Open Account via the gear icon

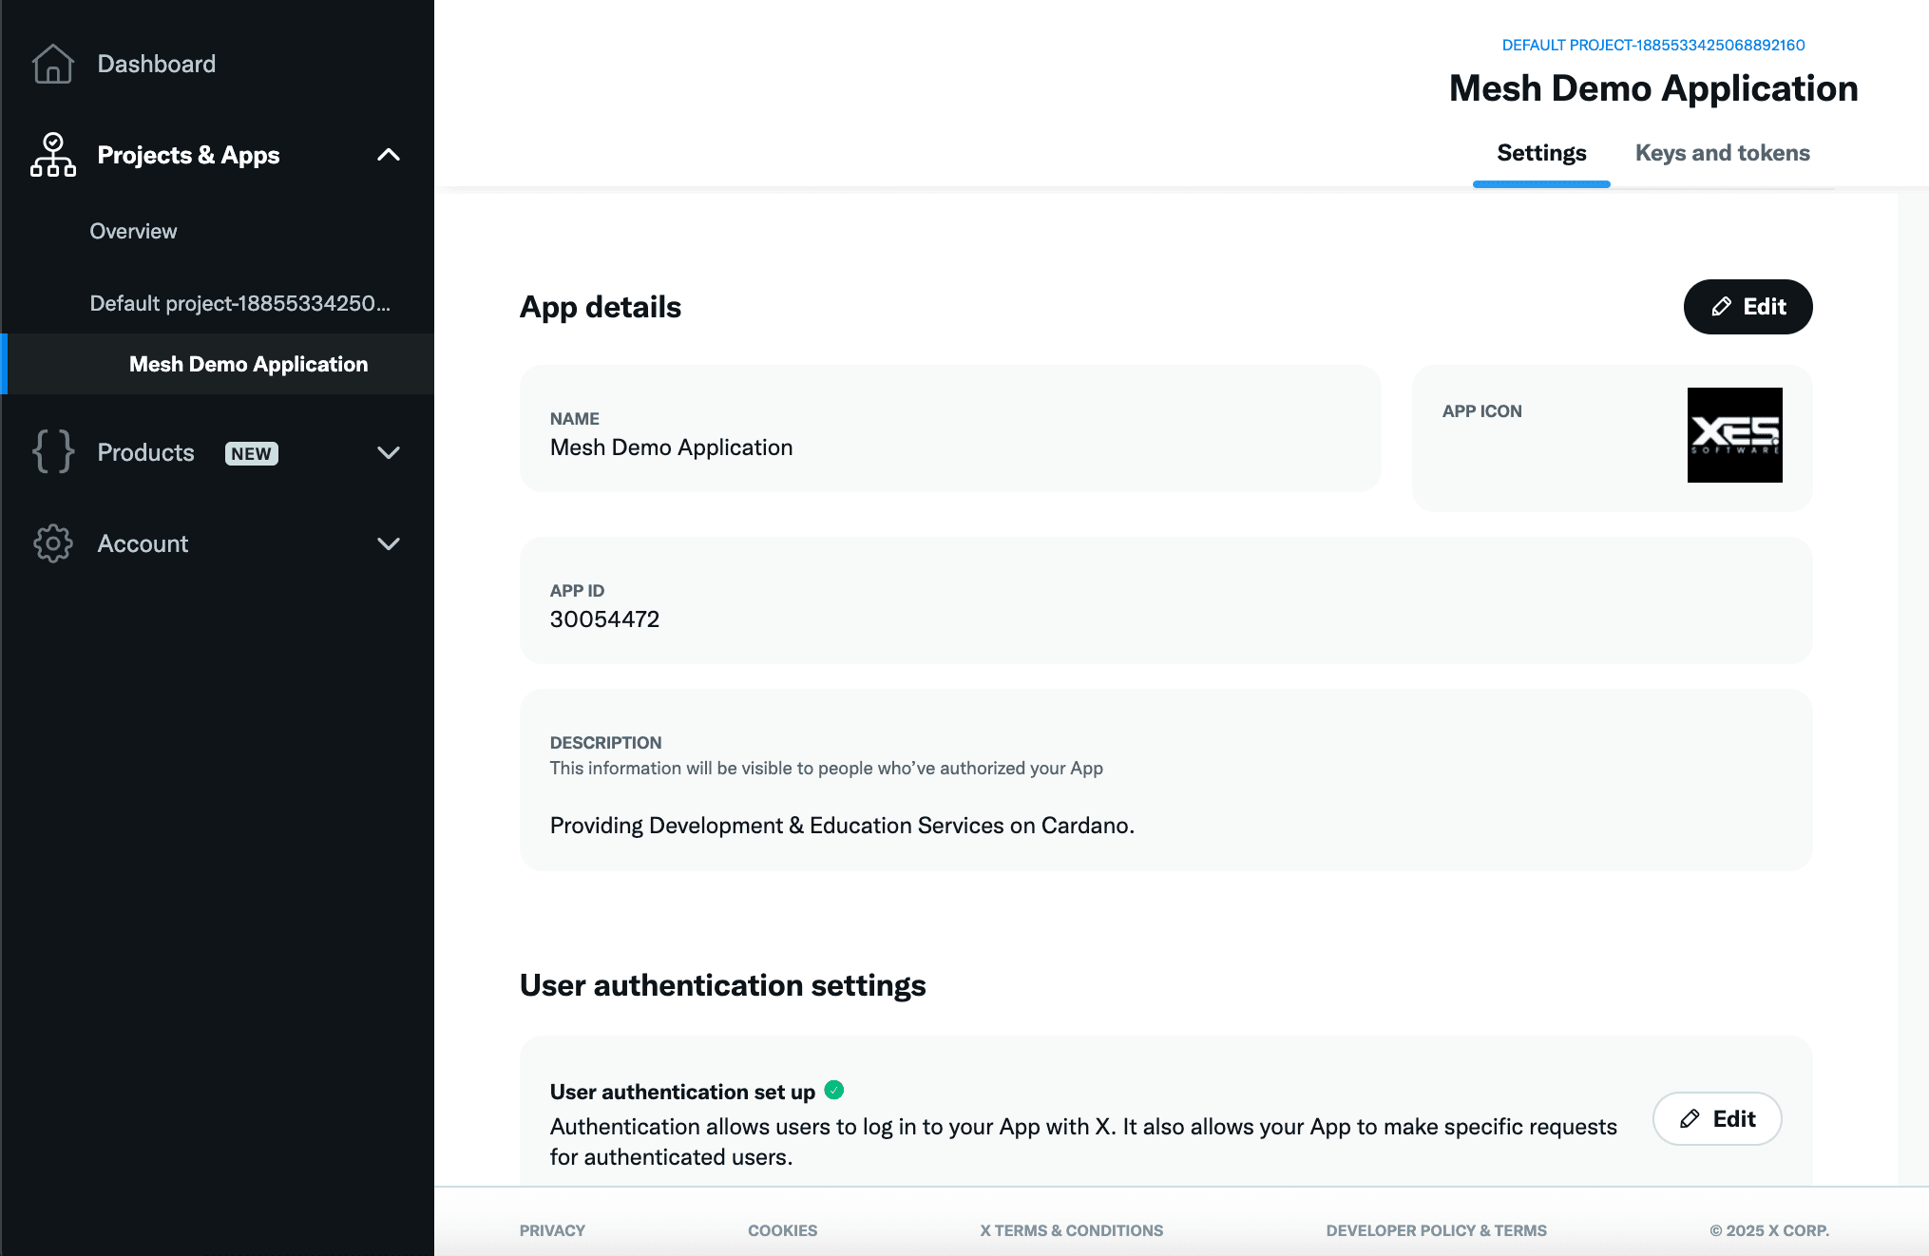[x=52, y=543]
